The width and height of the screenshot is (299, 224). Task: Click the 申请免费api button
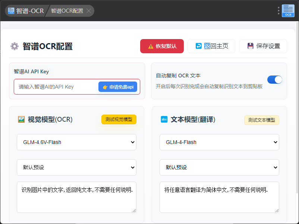coord(118,87)
